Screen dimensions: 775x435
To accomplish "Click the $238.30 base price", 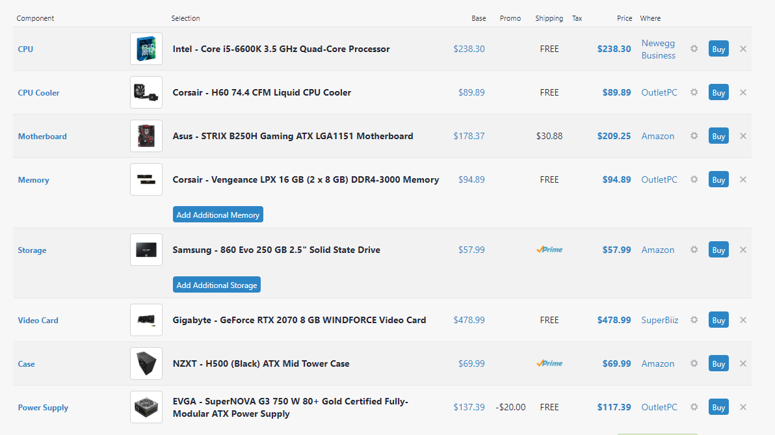I will pyautogui.click(x=469, y=49).
